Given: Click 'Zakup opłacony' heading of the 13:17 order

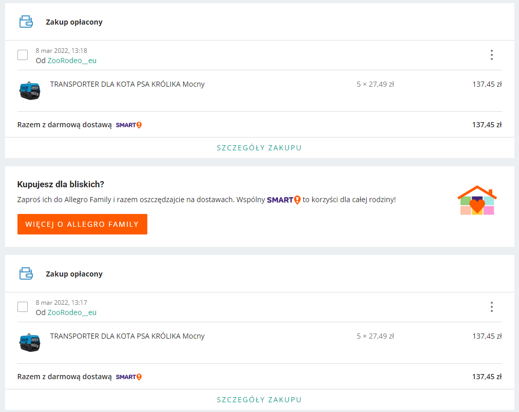Looking at the screenshot, I should click(74, 274).
